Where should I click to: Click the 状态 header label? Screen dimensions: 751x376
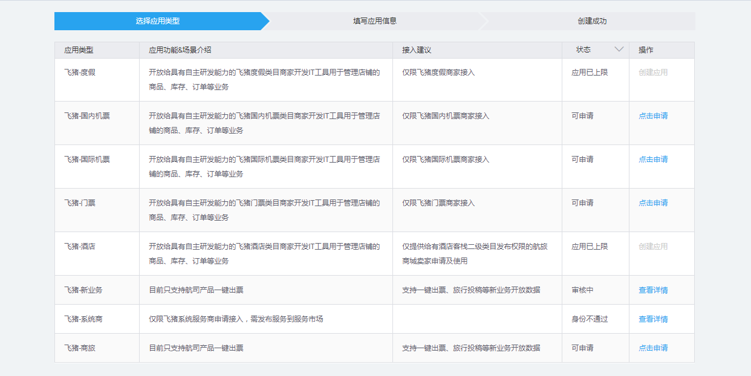pyautogui.click(x=584, y=50)
